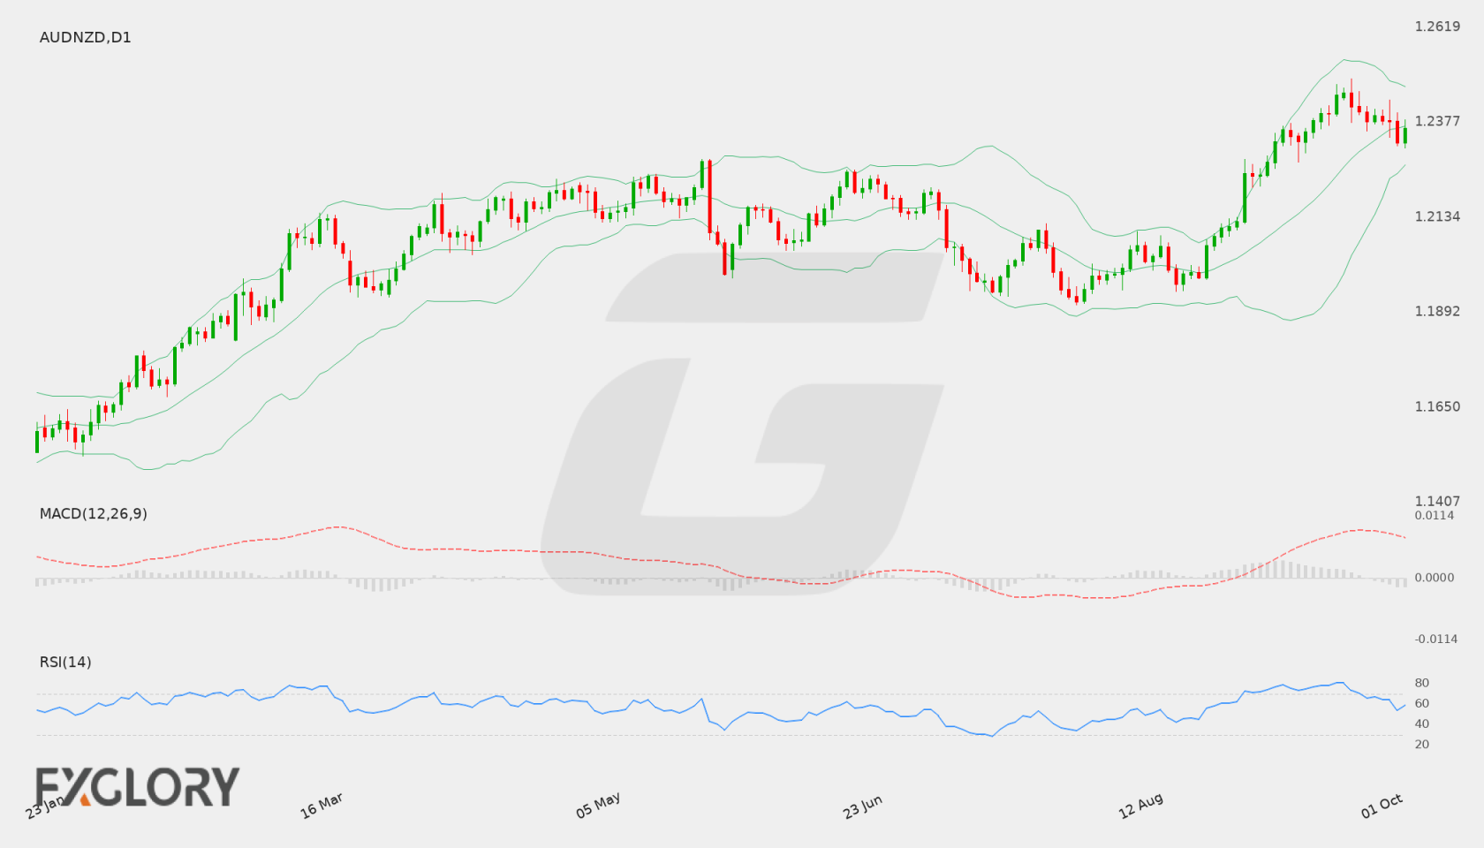Click the 05 May date label

click(598, 805)
